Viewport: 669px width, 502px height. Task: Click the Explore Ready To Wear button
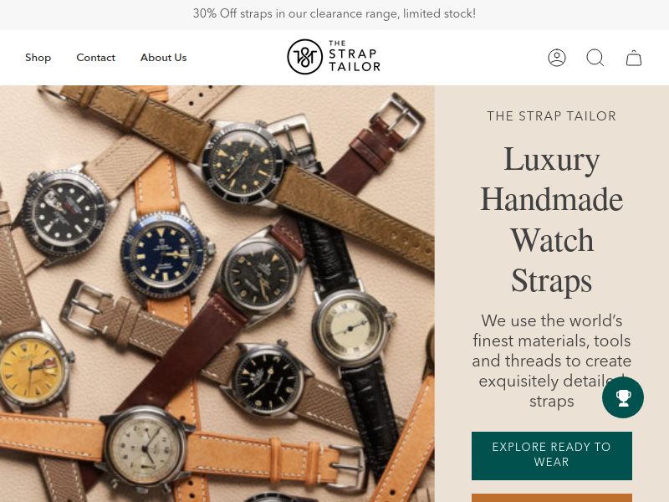click(x=552, y=455)
